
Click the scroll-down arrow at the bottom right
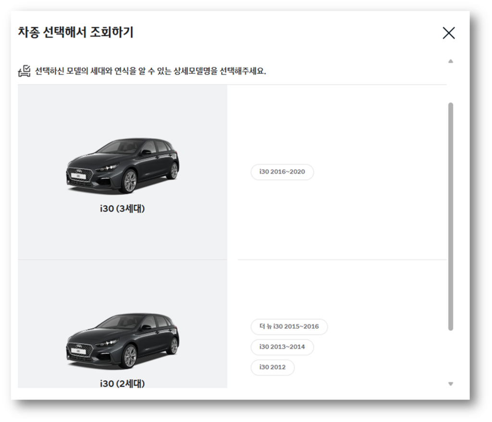450,384
